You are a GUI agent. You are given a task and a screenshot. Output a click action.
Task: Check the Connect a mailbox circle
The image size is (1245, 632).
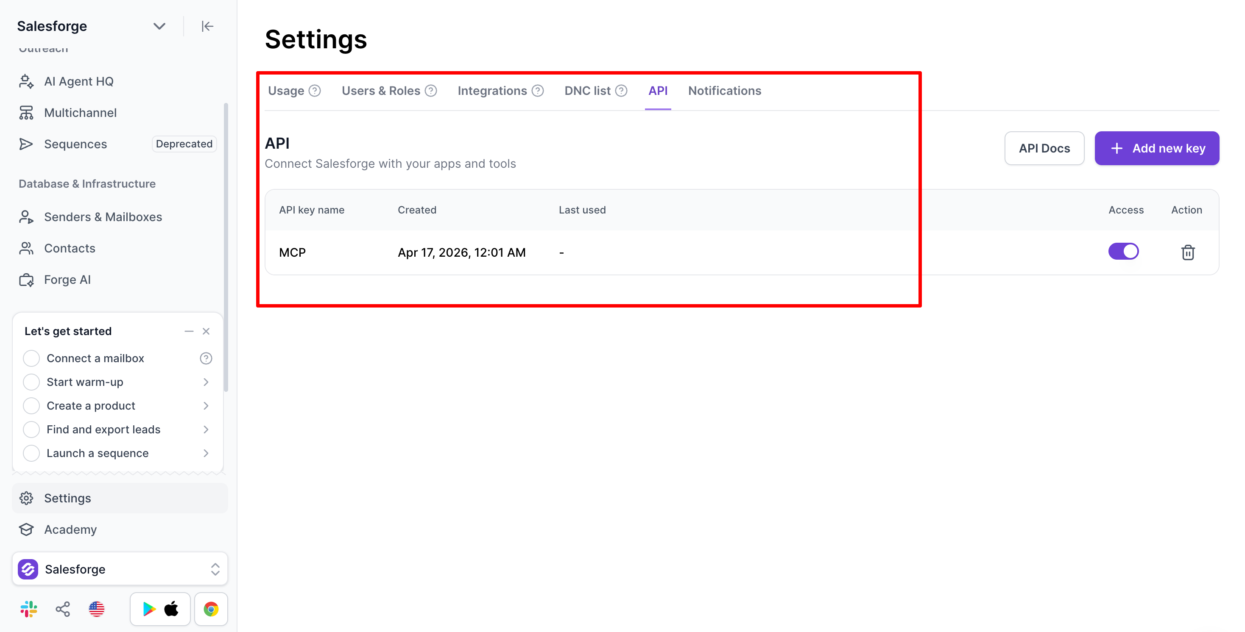tap(31, 358)
